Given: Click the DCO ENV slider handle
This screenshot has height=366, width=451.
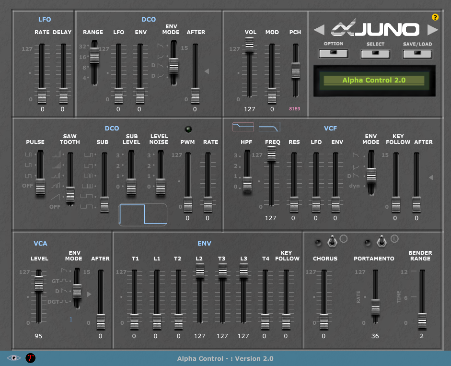Looking at the screenshot, I should click(140, 96).
